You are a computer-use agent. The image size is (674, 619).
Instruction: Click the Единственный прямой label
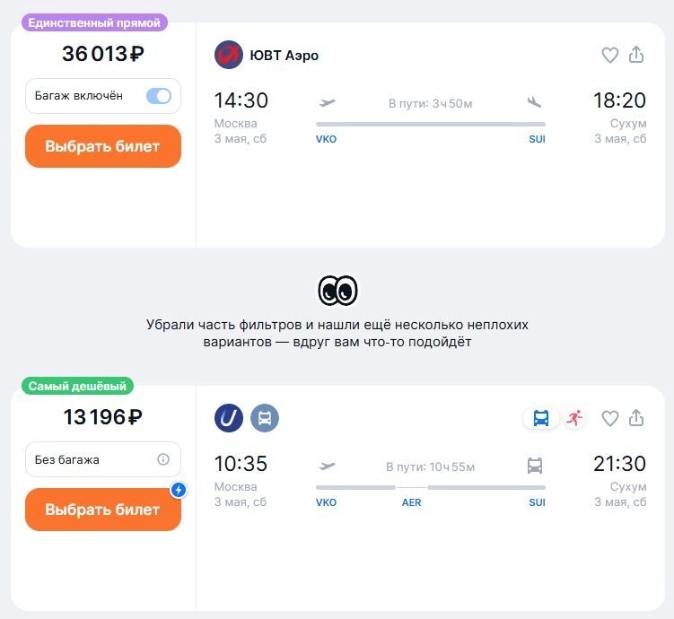(94, 22)
